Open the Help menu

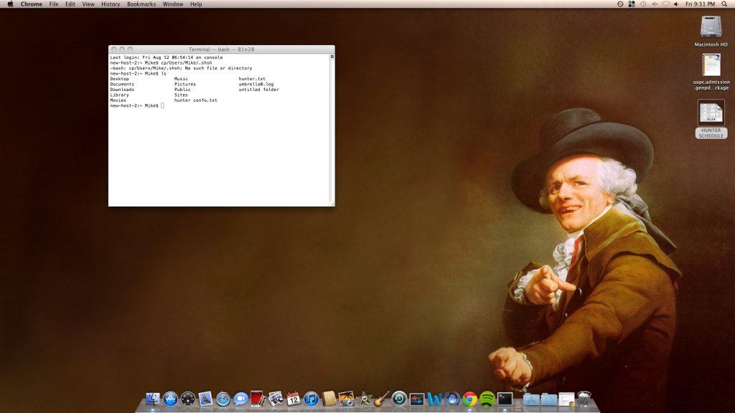pos(196,4)
